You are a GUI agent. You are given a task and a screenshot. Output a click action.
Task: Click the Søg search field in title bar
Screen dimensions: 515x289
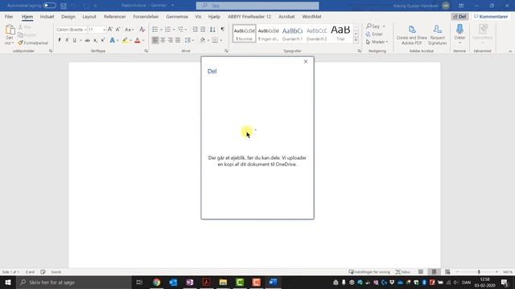(257, 6)
